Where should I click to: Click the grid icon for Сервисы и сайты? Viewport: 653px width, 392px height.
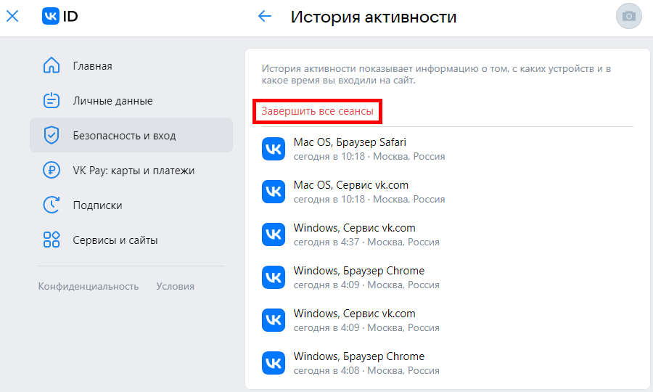52,240
